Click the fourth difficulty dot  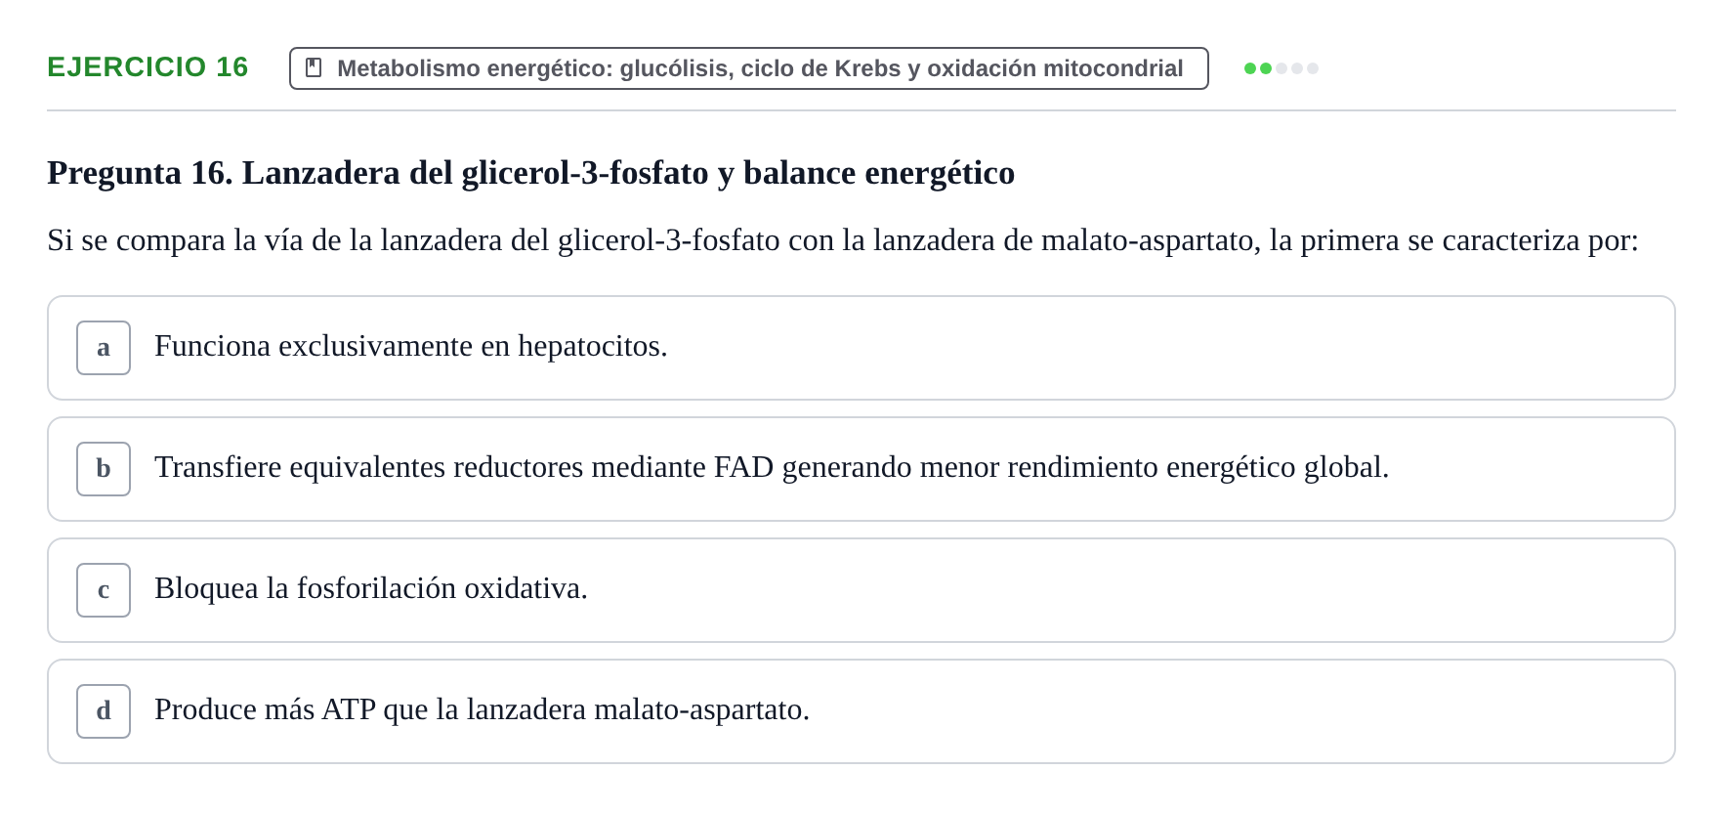coord(1297,68)
